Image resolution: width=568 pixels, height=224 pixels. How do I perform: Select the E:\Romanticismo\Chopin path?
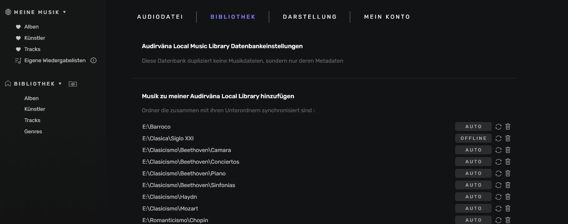coord(175,220)
